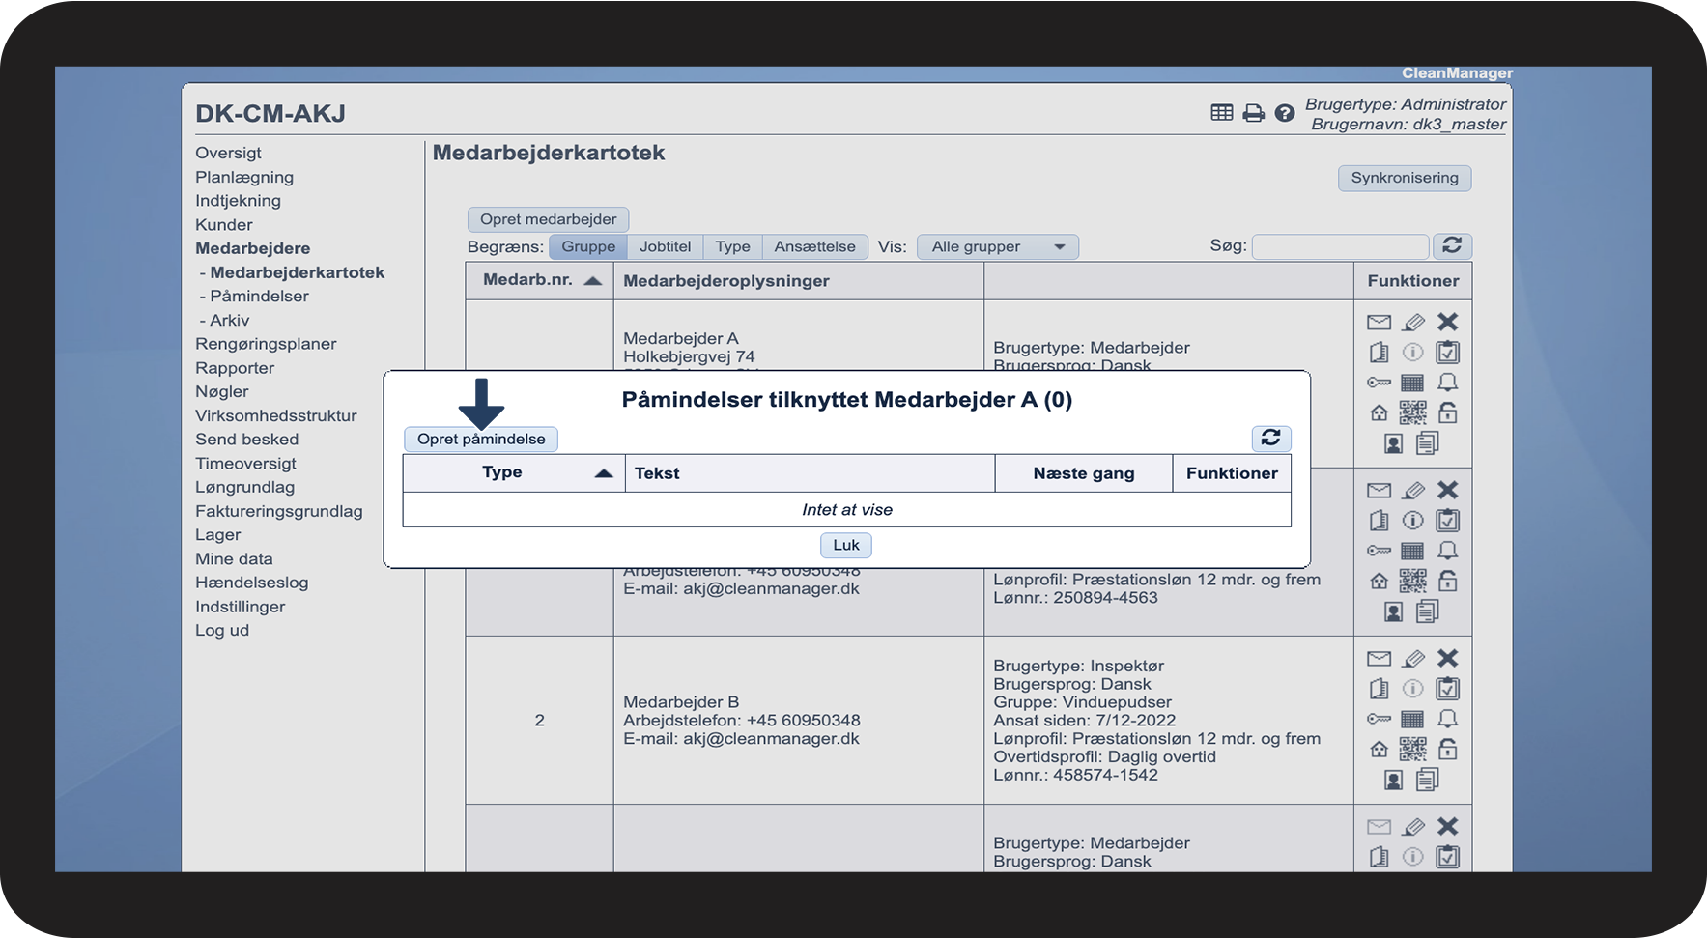This screenshot has height=938, width=1707.
Task: Click the print icon in header
Action: coord(1253,113)
